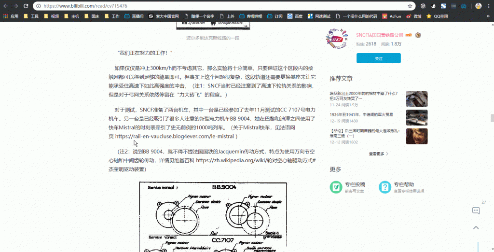Viewport: 494px width, 252px height.
Task: Open the SNCF法国国营铁路公司 author name
Action: coord(380,35)
